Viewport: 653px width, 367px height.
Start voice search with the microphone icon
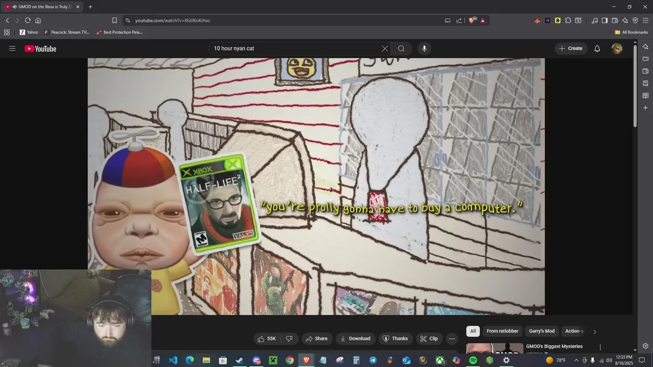coord(424,48)
